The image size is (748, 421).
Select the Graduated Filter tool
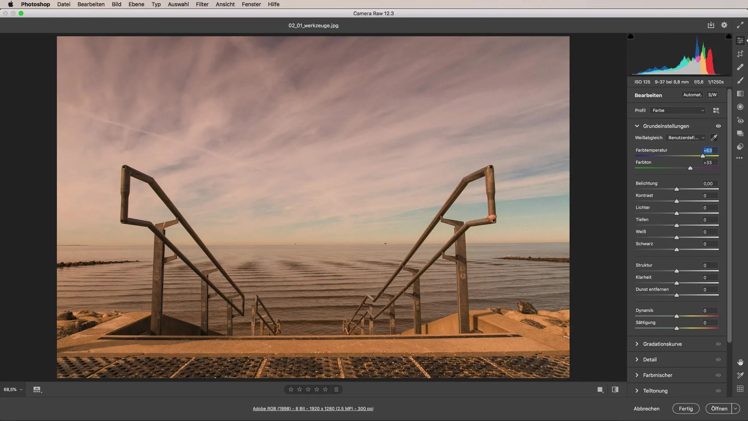(x=740, y=94)
